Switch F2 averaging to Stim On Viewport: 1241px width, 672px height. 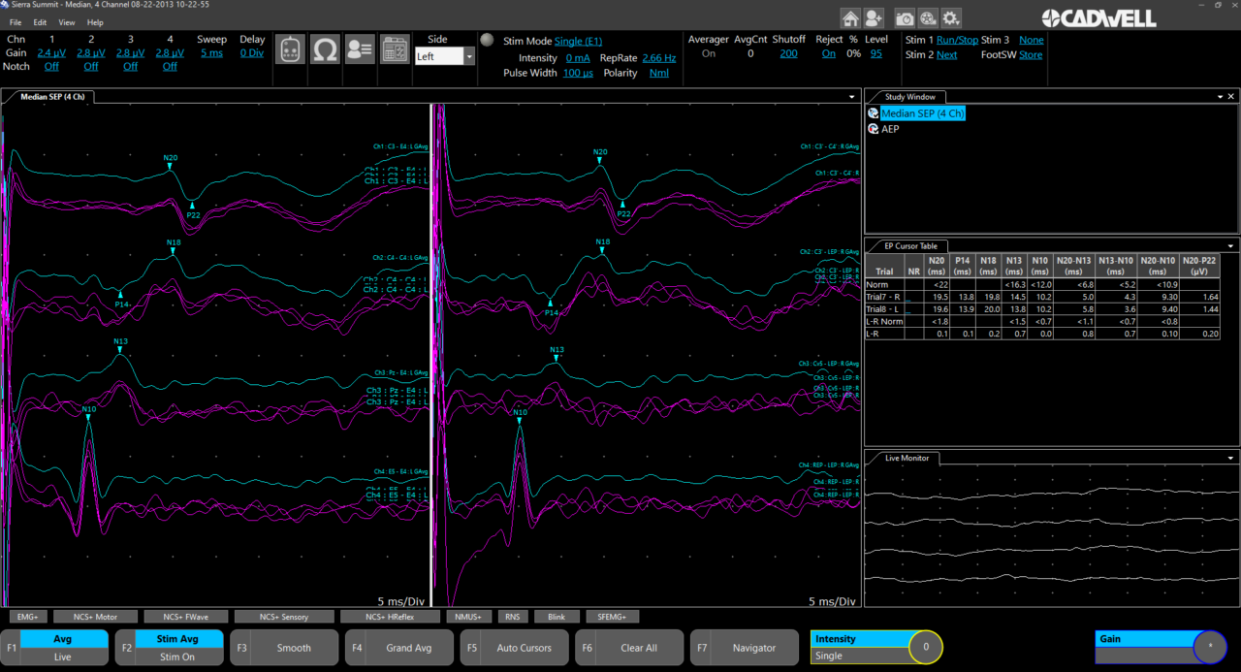pos(178,656)
